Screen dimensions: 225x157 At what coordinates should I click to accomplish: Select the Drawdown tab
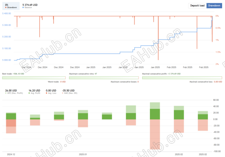coord(214,6)
